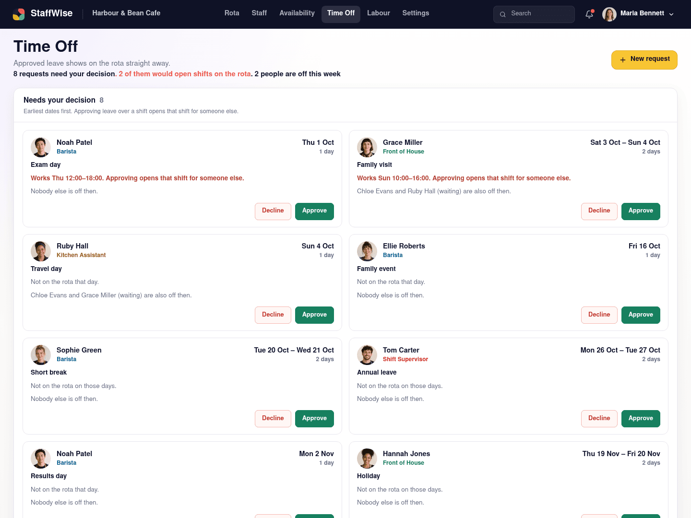Click the Harbour & Bean Cafe name
The image size is (691, 518).
click(x=126, y=13)
